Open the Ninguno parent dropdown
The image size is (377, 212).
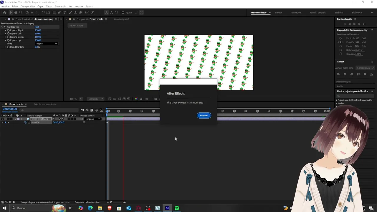[92, 119]
